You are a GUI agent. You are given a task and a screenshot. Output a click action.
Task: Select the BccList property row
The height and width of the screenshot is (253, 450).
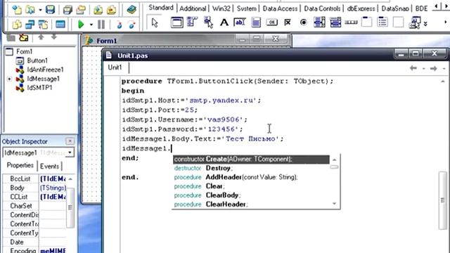click(35, 179)
